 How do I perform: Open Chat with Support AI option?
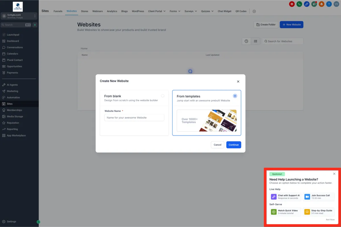(x=285, y=197)
